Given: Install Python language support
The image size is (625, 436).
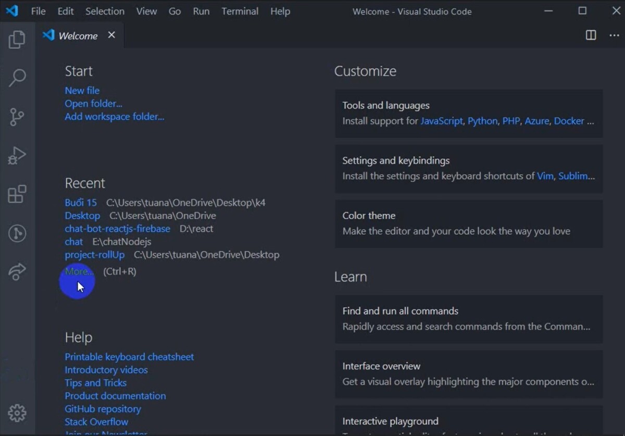Looking at the screenshot, I should 483,121.
